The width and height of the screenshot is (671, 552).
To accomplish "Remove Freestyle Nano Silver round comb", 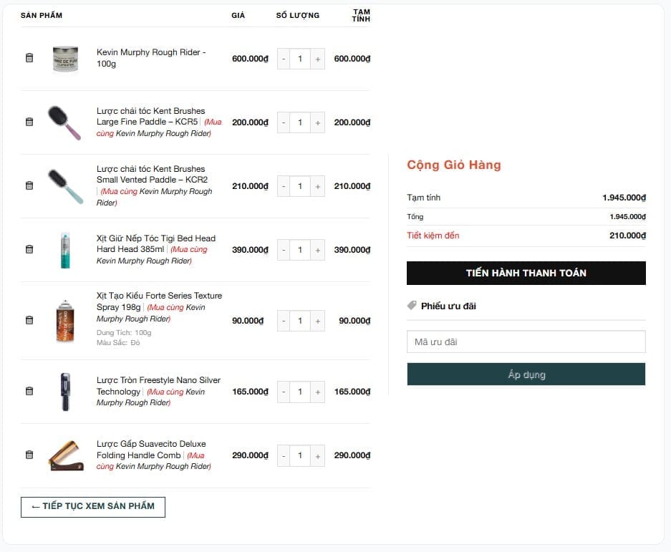I will [x=29, y=391].
